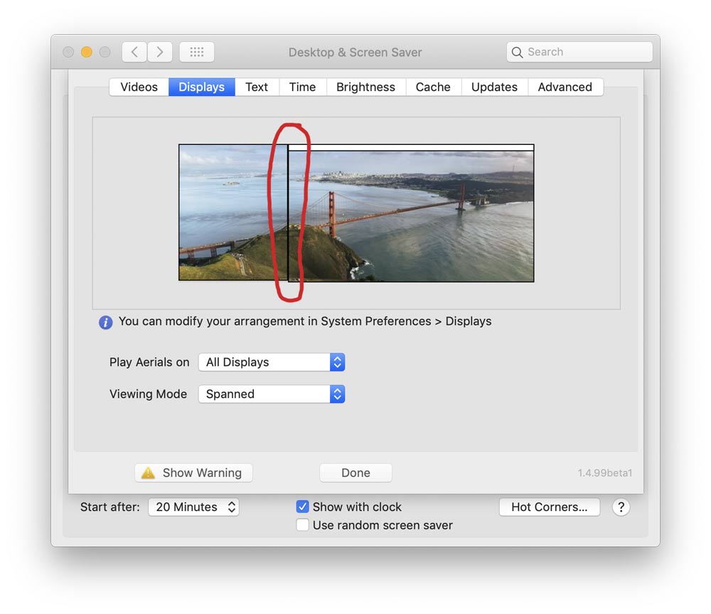Click the blue info icon
The width and height of the screenshot is (711, 614).
(106, 322)
